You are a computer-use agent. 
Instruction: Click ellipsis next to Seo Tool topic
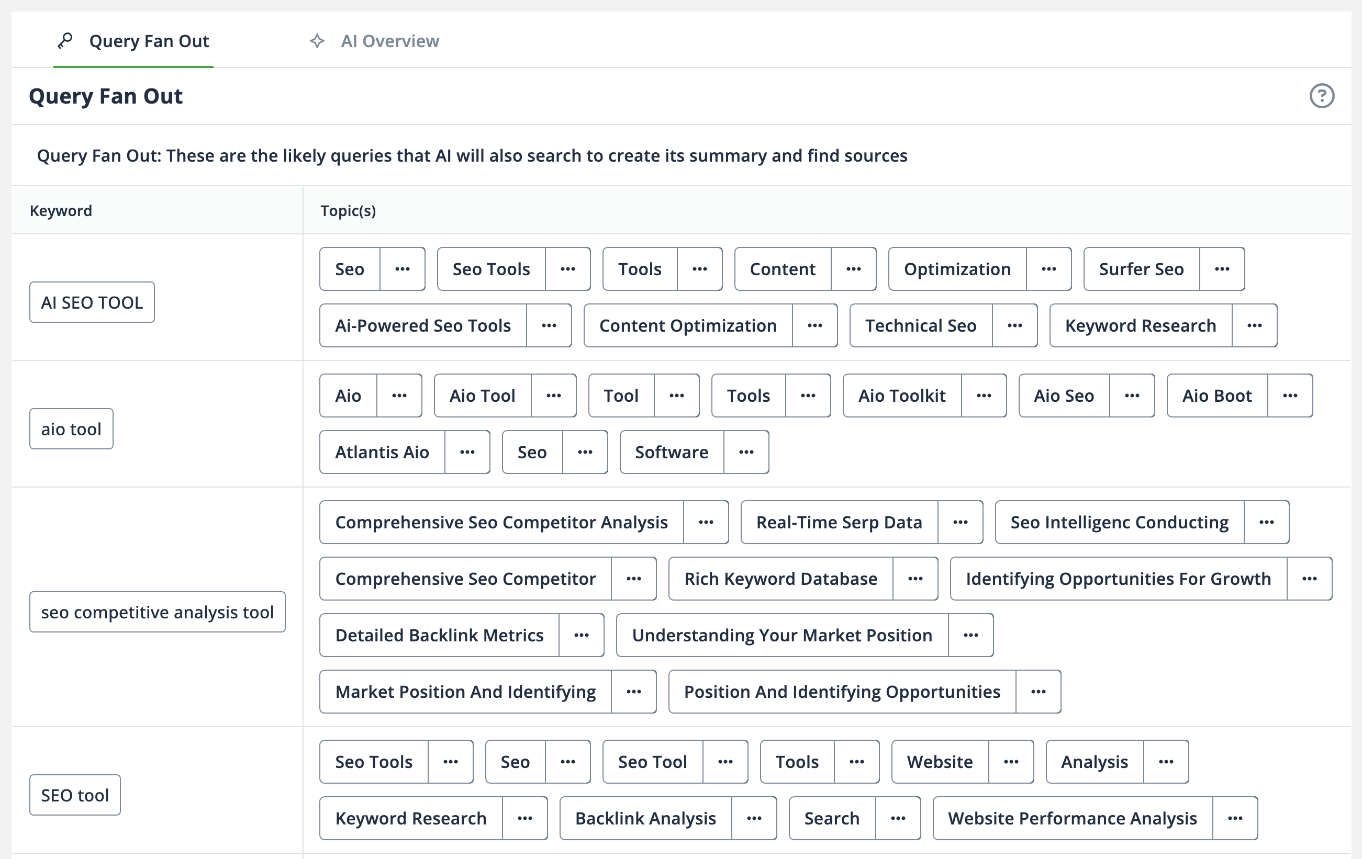click(x=725, y=762)
